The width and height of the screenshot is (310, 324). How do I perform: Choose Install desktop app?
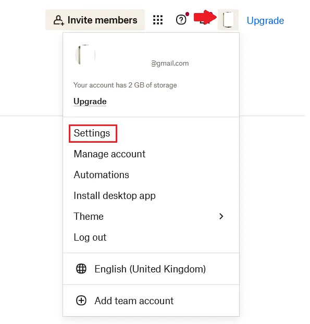pos(115,196)
